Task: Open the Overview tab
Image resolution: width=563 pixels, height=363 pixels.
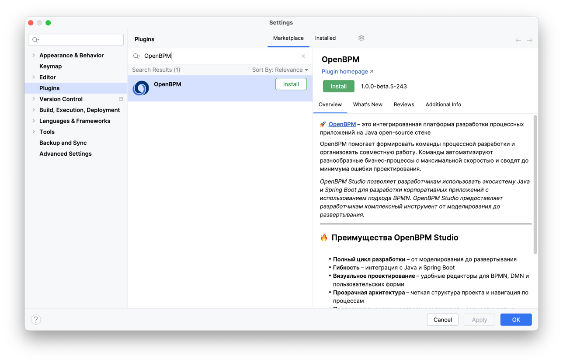Action: click(330, 105)
